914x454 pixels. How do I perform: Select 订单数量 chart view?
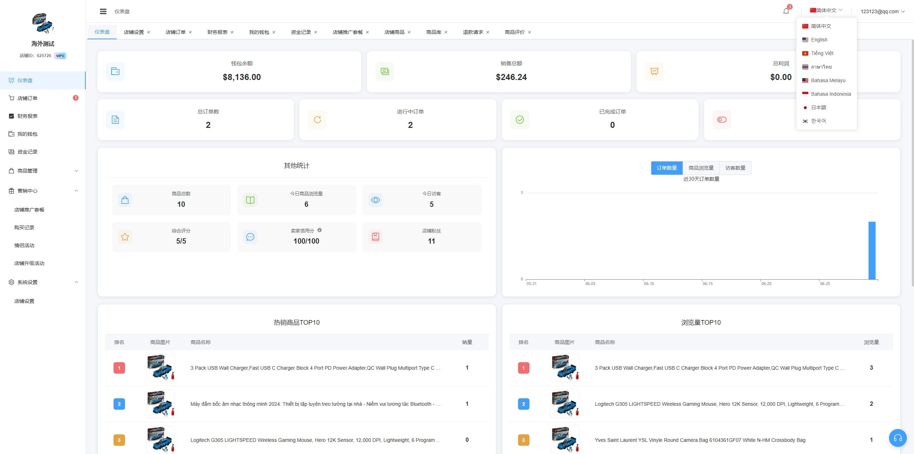tap(667, 168)
